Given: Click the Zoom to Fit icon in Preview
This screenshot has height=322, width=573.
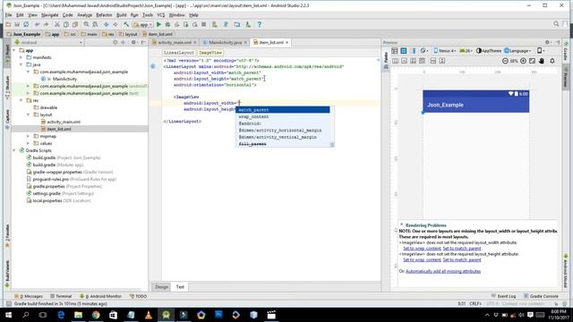Looking at the screenshot, I should (532, 61).
